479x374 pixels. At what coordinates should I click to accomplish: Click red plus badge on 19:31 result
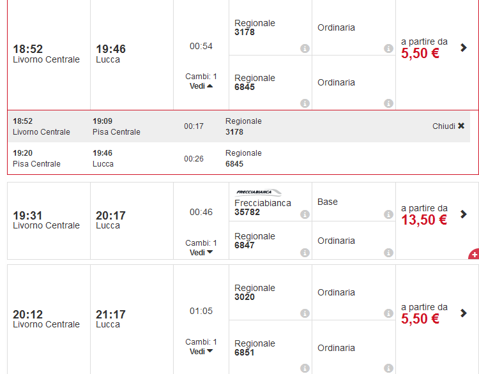[x=474, y=255]
